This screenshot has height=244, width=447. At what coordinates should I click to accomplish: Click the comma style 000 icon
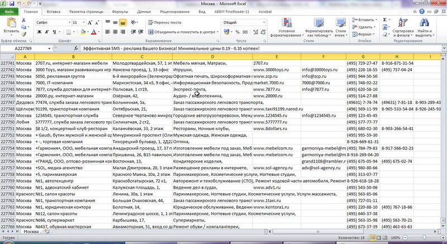245,32
